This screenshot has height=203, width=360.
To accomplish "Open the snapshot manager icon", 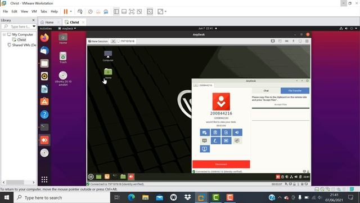I will 106,11.
